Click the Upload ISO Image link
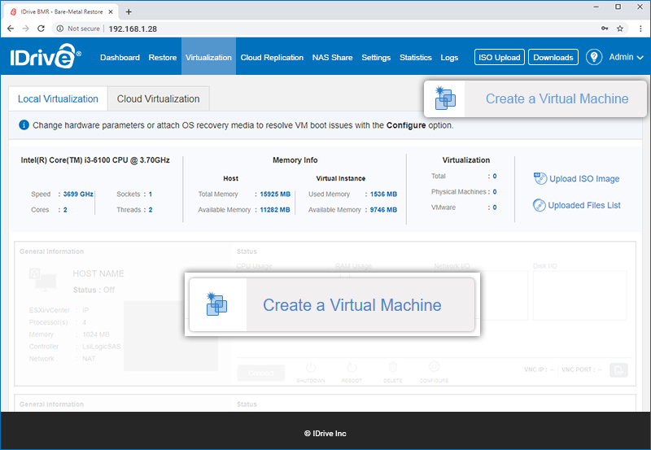The width and height of the screenshot is (651, 450). click(x=584, y=178)
